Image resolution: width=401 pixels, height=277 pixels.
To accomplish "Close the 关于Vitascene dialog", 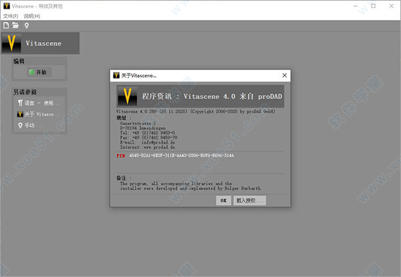I will tap(285, 75).
